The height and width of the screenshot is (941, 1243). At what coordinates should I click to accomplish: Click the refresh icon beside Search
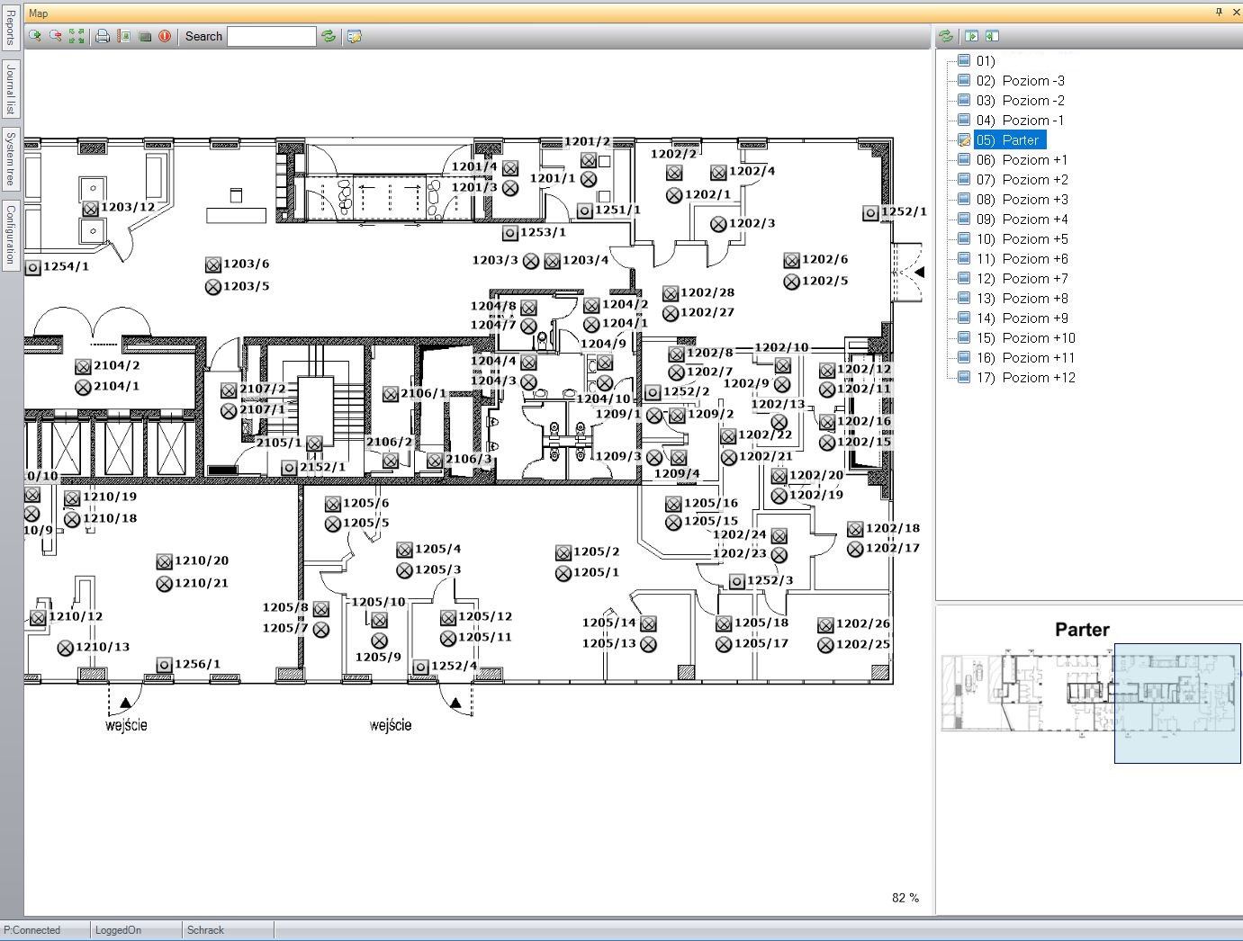point(329,36)
